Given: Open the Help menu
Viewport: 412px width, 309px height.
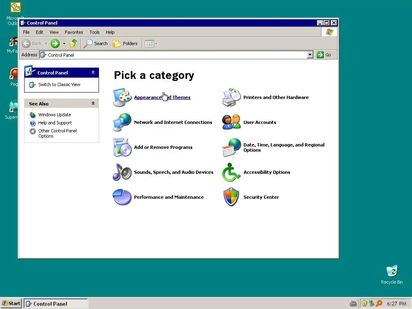Looking at the screenshot, I should click(110, 32).
